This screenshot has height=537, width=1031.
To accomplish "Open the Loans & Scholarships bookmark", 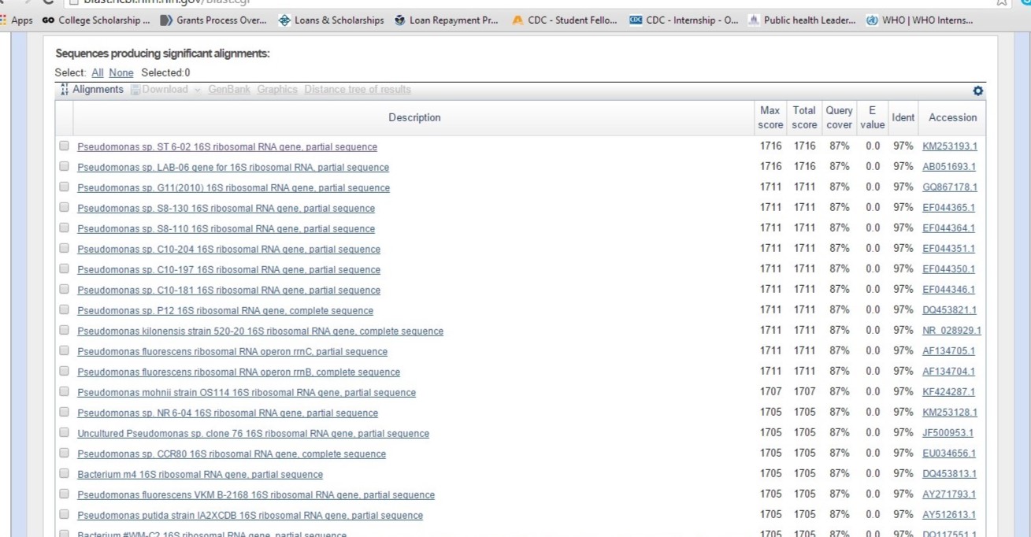I will click(332, 20).
